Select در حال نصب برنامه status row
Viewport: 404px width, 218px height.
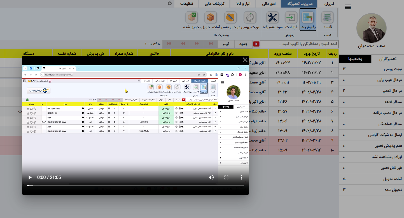pos(372,113)
